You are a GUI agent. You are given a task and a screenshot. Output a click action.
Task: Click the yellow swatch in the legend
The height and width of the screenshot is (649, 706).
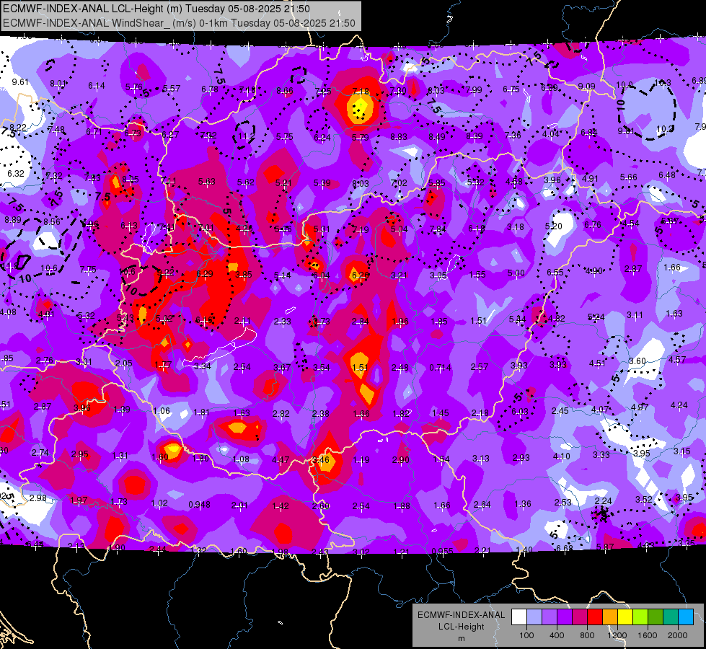coord(625,617)
